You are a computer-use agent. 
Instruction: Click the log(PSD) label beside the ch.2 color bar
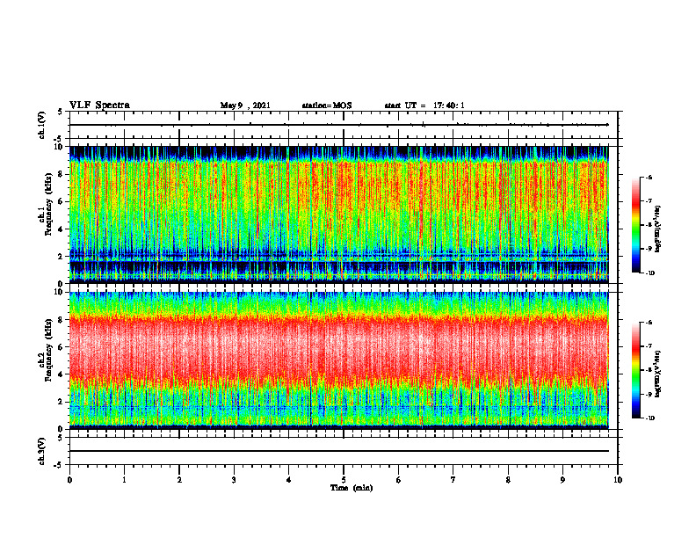click(x=657, y=374)
